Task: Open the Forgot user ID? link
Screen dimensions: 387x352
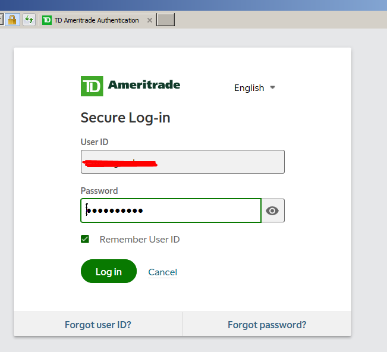Action: click(98, 325)
